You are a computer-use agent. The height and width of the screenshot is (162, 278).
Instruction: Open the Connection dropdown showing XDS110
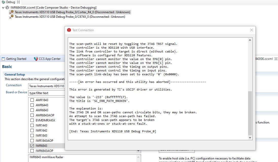46,86
